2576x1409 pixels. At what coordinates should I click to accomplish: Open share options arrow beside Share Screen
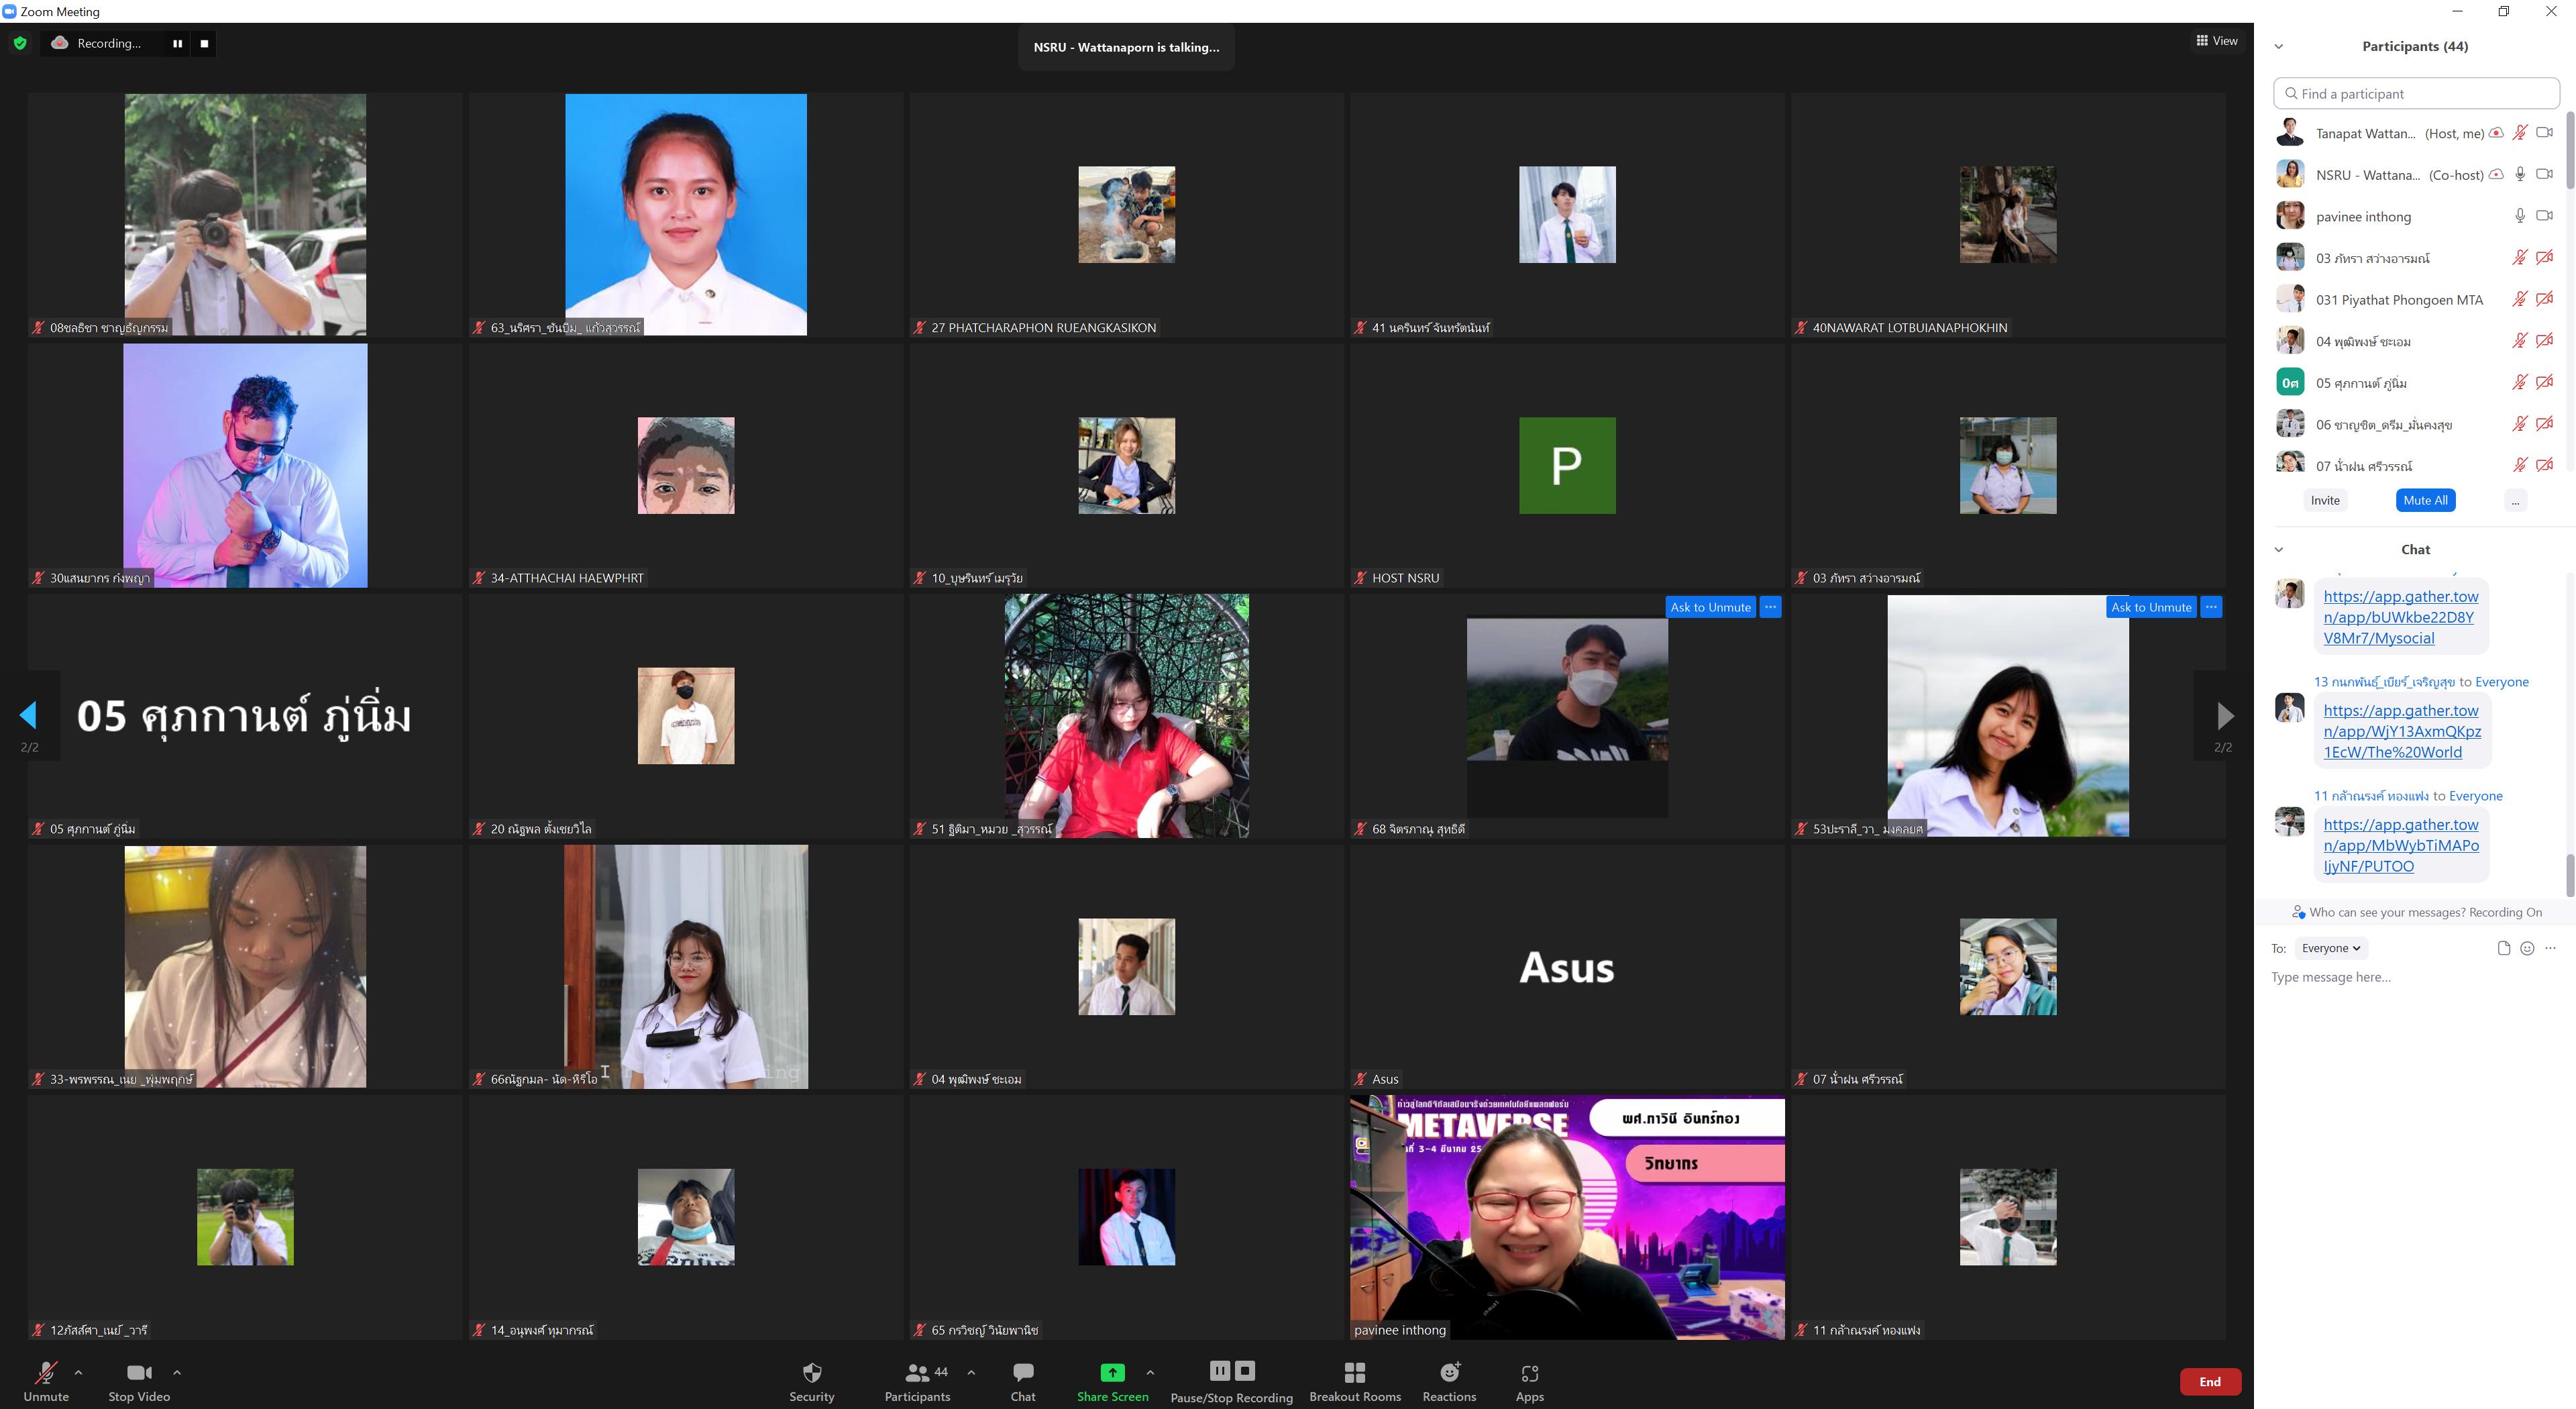tap(1150, 1372)
